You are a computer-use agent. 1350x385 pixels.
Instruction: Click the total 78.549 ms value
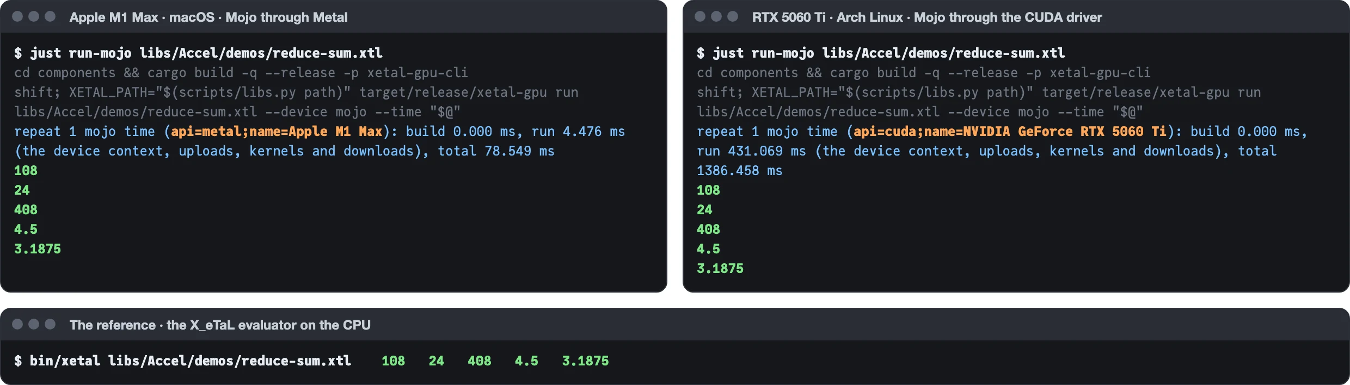496,151
